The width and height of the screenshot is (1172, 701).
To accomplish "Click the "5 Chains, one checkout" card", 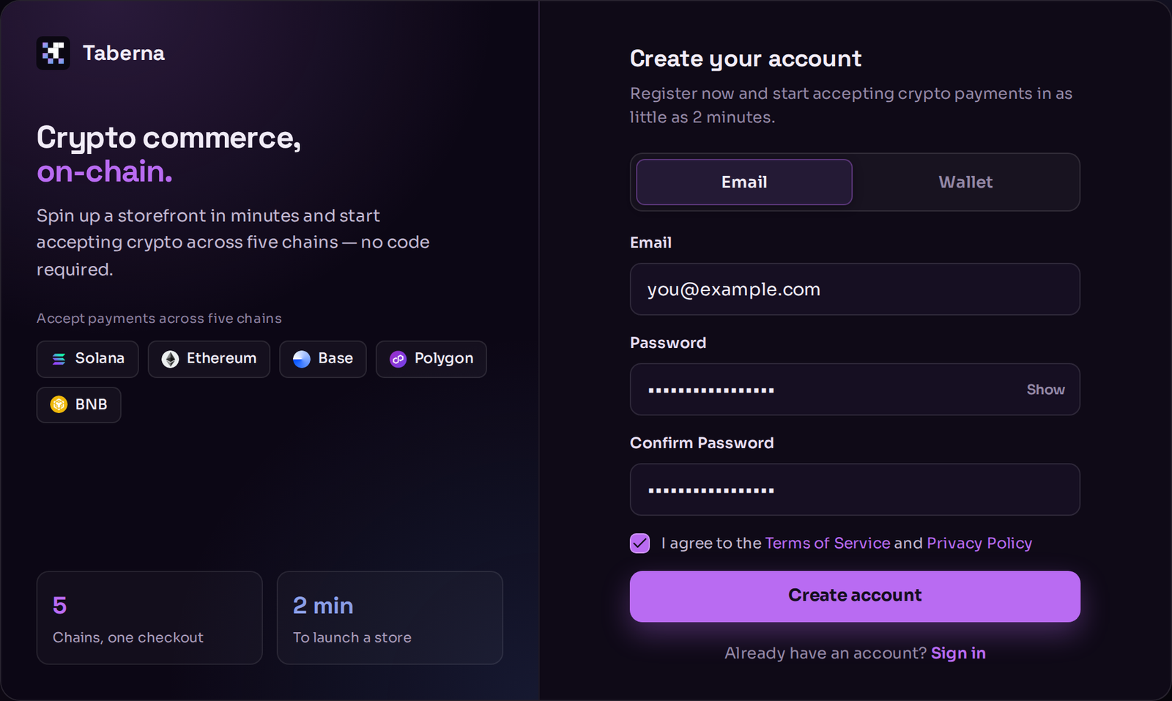I will point(149,617).
